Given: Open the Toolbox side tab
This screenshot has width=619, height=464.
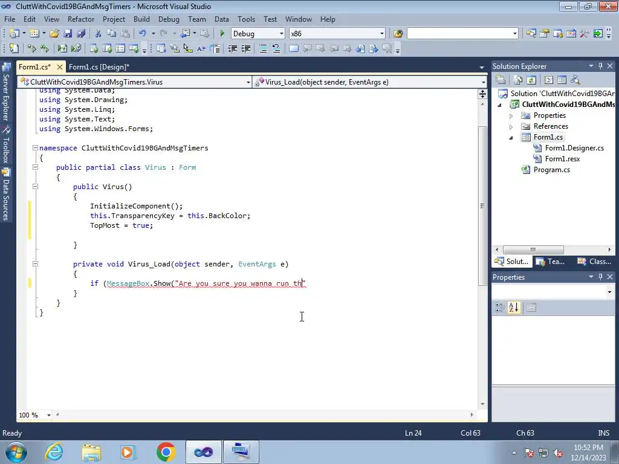Looking at the screenshot, I should click(6, 145).
